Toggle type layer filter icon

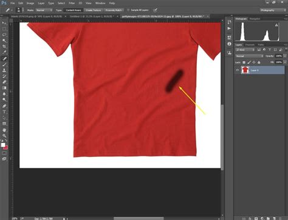[270, 50]
